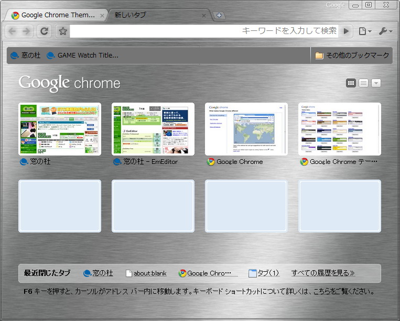Click the Google chrome logo
This screenshot has height=321, width=400.
tap(69, 83)
